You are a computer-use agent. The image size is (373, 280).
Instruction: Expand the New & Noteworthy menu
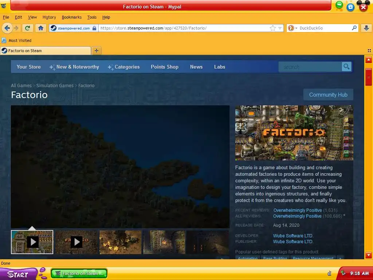[x=74, y=67]
